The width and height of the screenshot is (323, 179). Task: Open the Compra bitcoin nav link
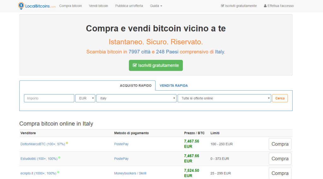pyautogui.click(x=70, y=6)
